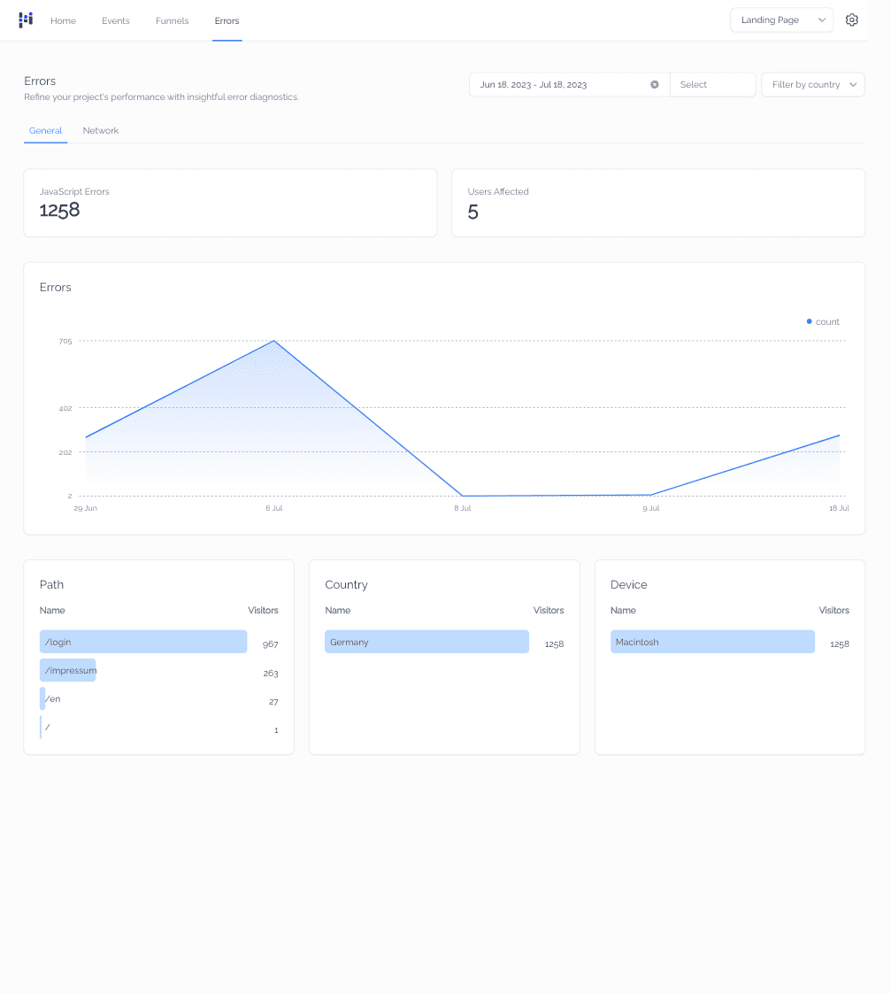Click the count legend dot
This screenshot has height=994, width=891.
point(810,321)
